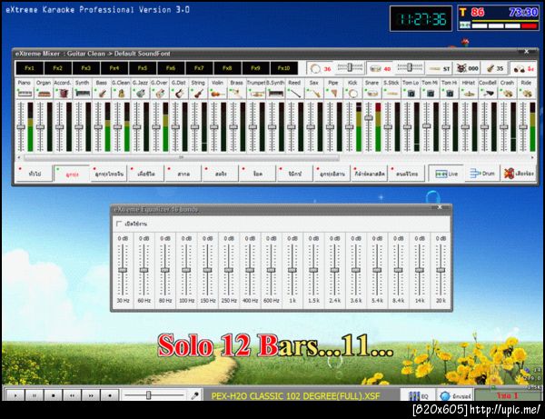Click the drum kit 000 button
The width and height of the screenshot is (545, 419).
coord(467,68)
